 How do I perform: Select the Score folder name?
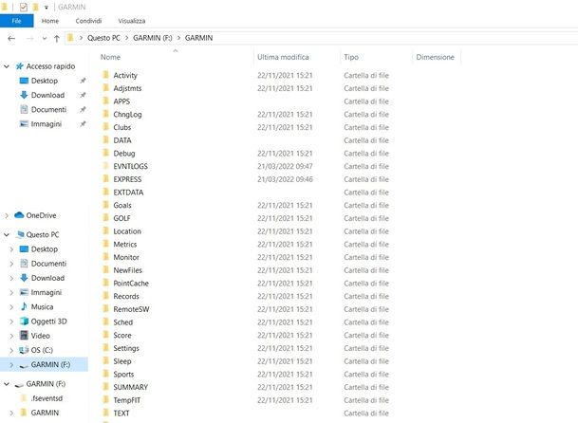pyautogui.click(x=122, y=335)
